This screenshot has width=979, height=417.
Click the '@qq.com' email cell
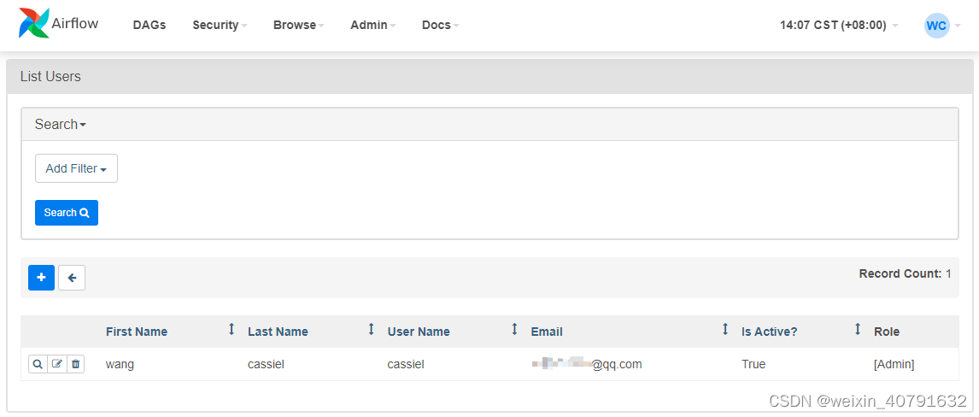coord(587,364)
